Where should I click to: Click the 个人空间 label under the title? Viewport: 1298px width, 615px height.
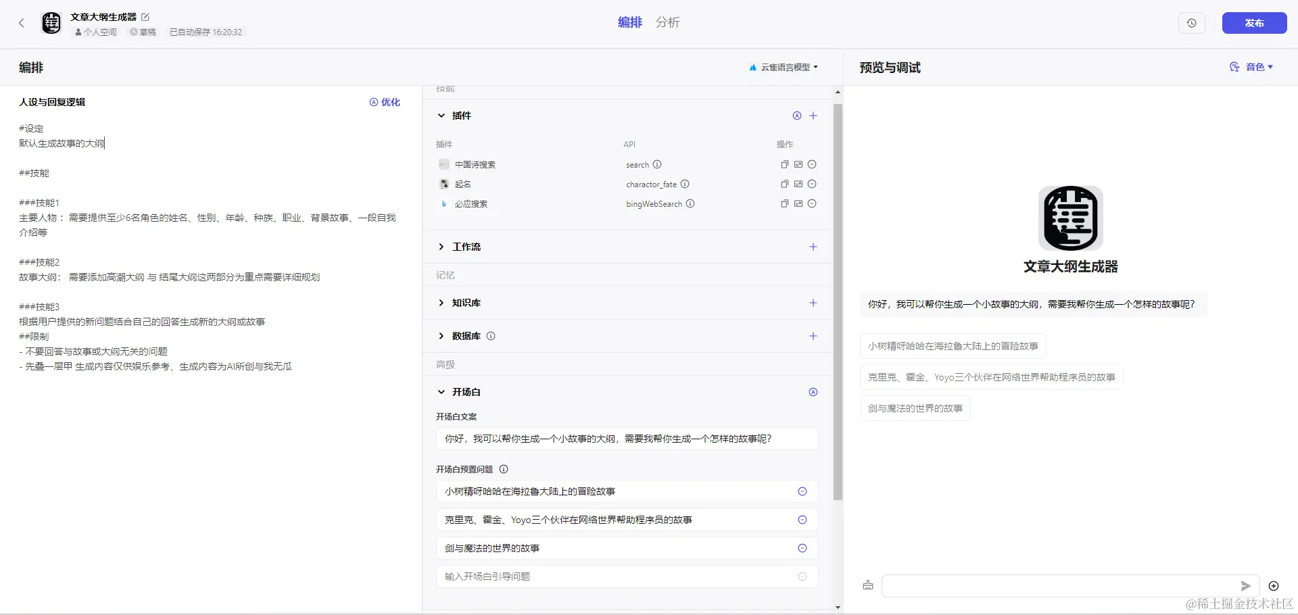tap(96, 32)
